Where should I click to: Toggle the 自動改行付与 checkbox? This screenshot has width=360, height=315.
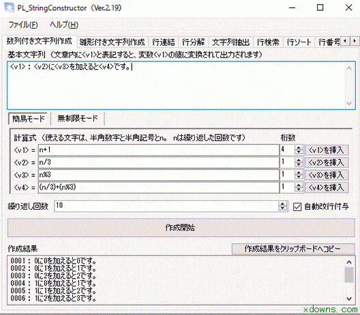297,207
